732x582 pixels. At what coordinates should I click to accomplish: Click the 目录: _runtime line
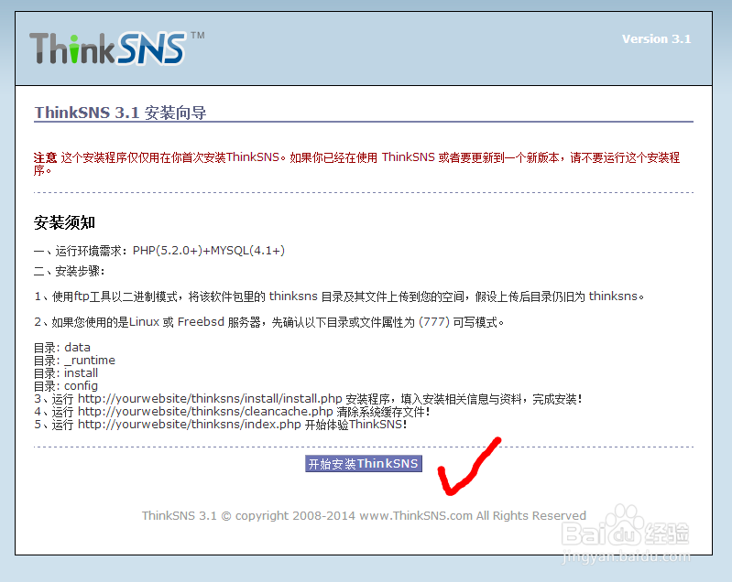[74, 360]
